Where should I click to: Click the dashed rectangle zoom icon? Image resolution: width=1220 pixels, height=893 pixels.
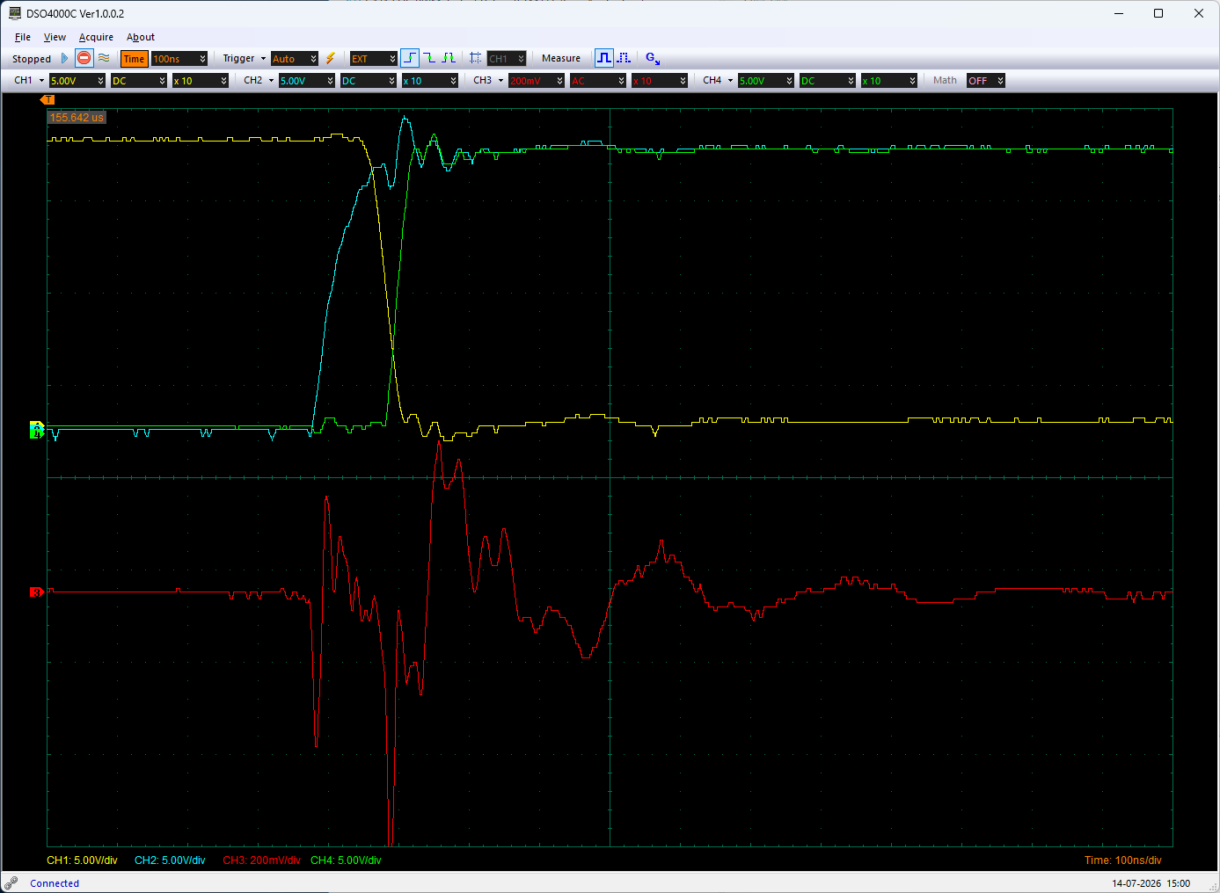[x=475, y=58]
